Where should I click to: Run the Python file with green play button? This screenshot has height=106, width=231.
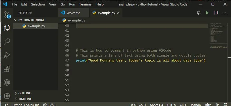coord(207,13)
